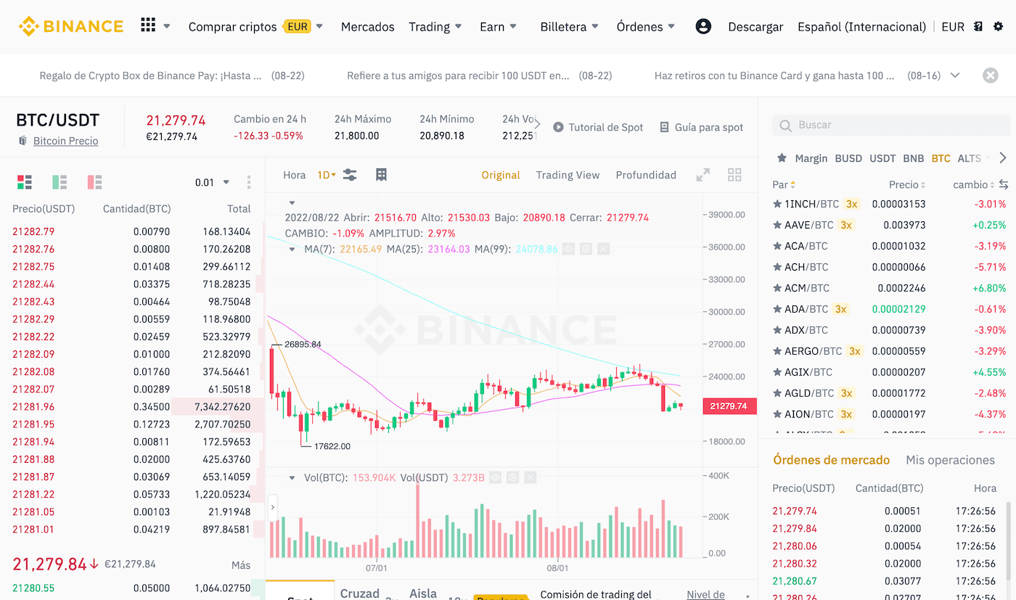This screenshot has height=600, width=1016.
Task: Open the favorites star tab in markets
Action: (782, 158)
